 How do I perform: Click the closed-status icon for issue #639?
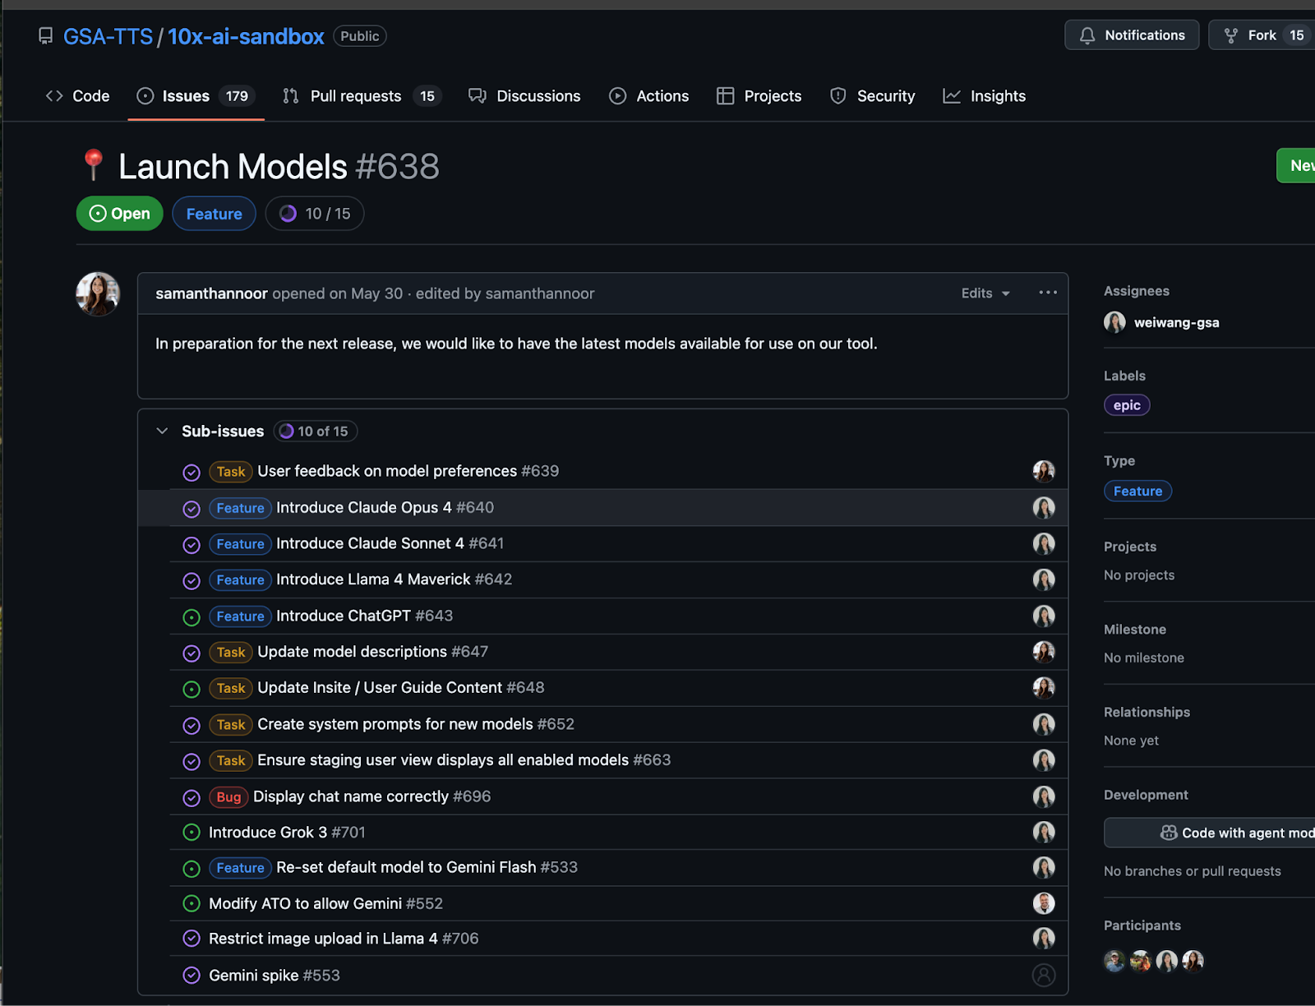click(191, 473)
